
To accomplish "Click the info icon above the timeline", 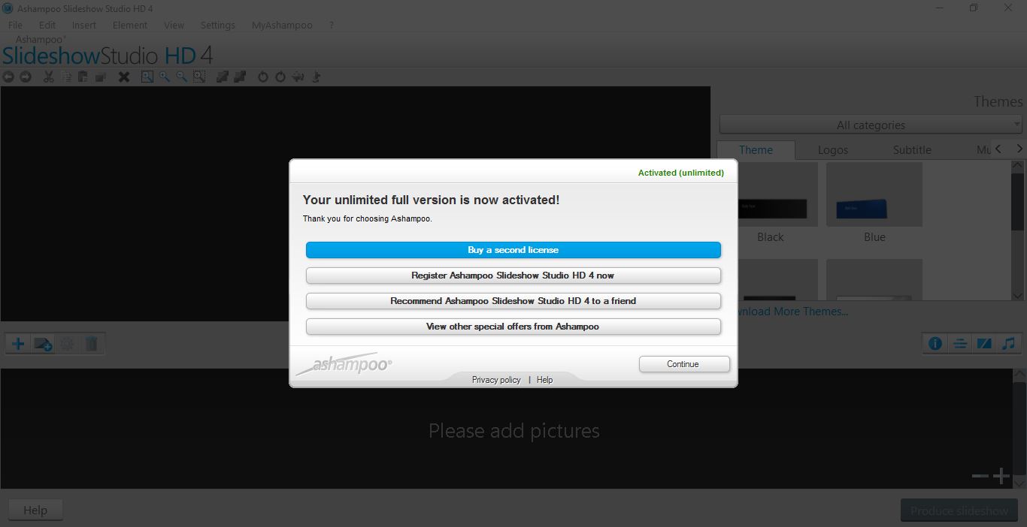I will coord(935,343).
